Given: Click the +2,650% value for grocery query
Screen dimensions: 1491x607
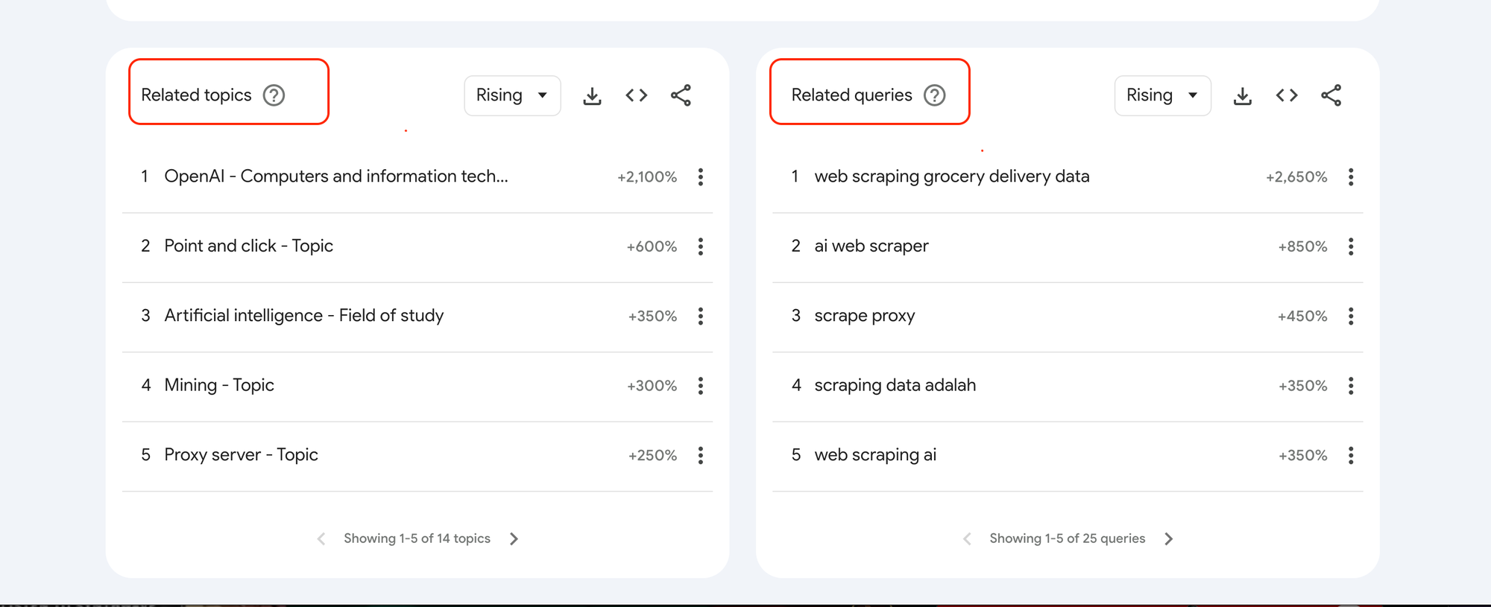Looking at the screenshot, I should click(1296, 177).
